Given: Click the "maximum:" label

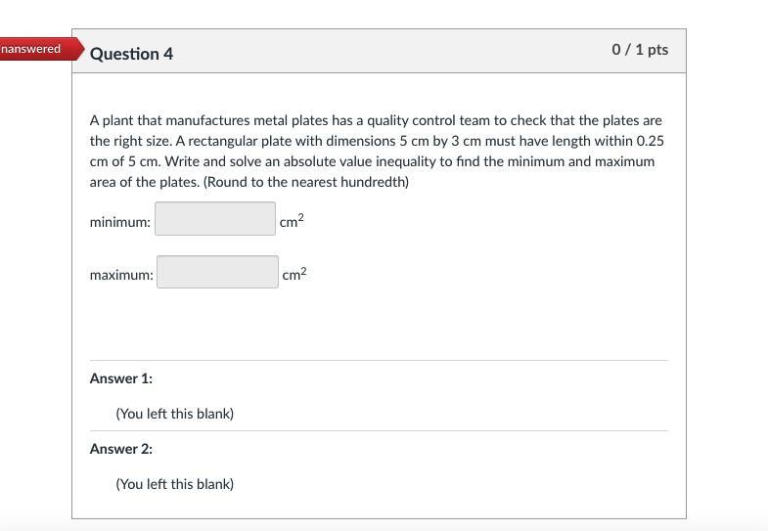Looking at the screenshot, I should coord(121,275).
